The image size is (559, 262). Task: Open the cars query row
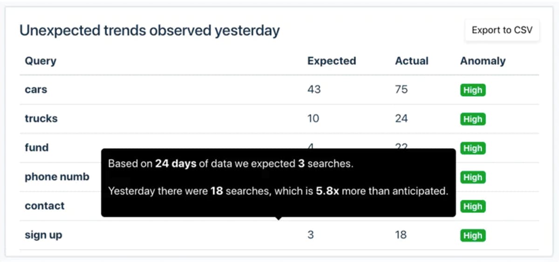(279, 90)
